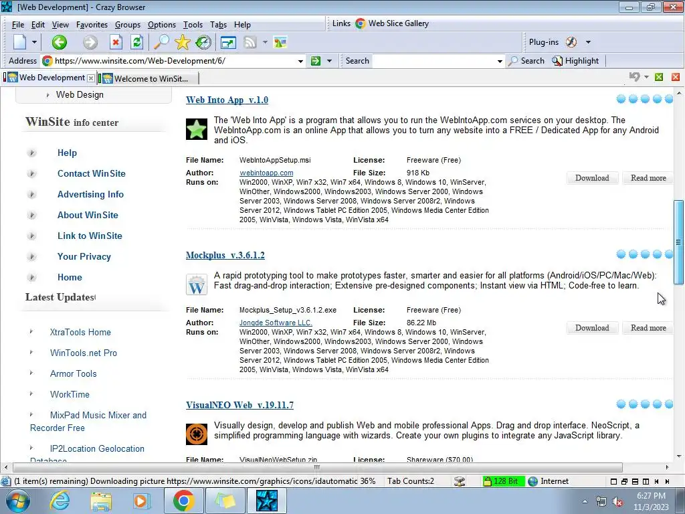Switch to the Welcome to WinSit... tab

click(x=149, y=78)
